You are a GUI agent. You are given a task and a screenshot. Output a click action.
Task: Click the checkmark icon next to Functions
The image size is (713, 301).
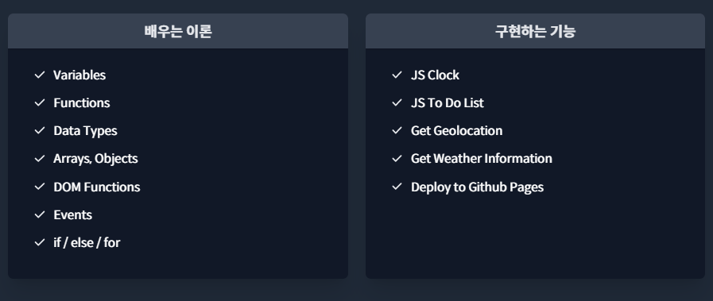pos(40,102)
